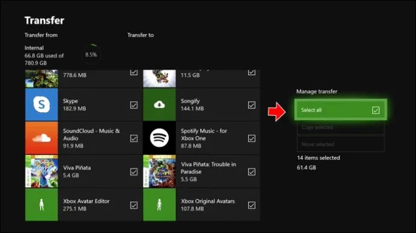Click the Viva Piñata: Trouble in Paradise title
The image size is (416, 233).
tap(208, 168)
